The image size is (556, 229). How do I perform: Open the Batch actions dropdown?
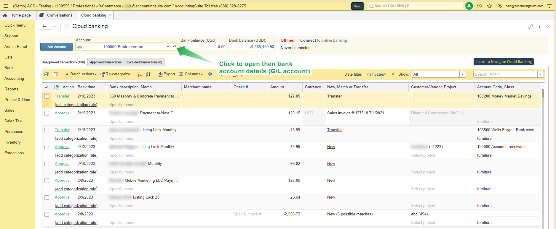(x=81, y=74)
